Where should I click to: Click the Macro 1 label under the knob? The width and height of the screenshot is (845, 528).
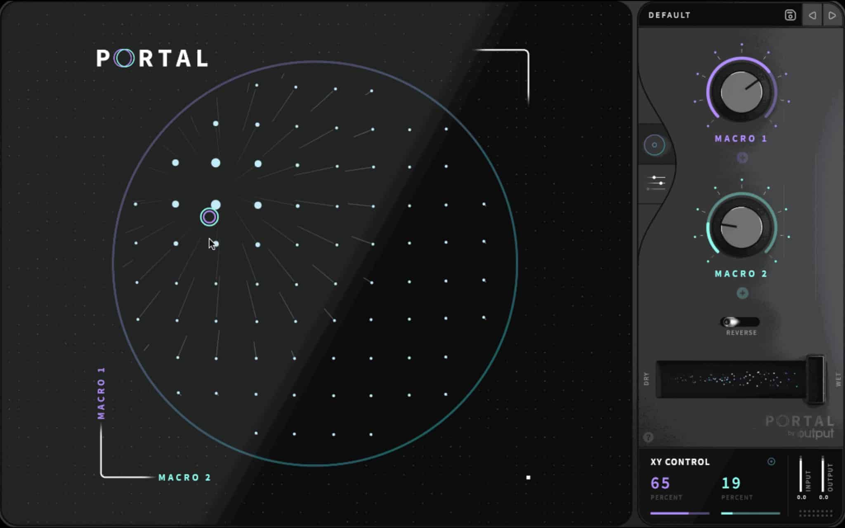[741, 139]
